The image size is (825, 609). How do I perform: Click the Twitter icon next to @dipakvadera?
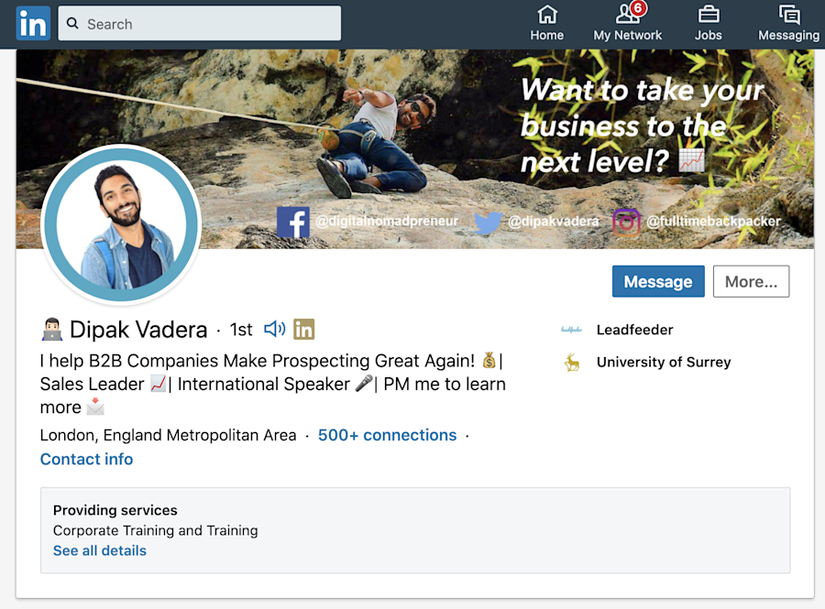click(489, 222)
